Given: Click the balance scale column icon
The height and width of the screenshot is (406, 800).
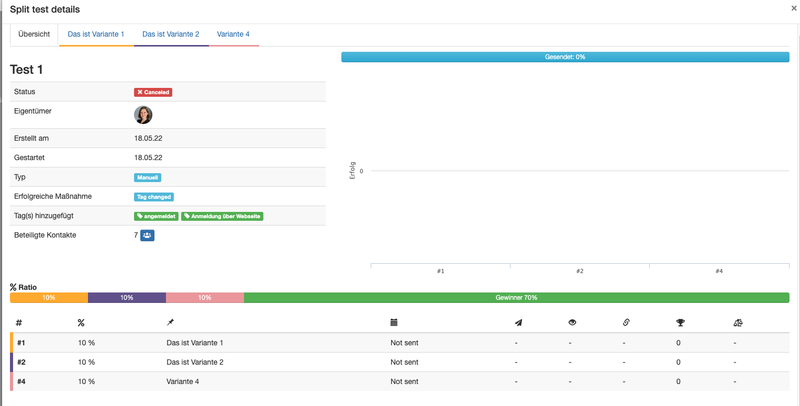Looking at the screenshot, I should click(738, 323).
